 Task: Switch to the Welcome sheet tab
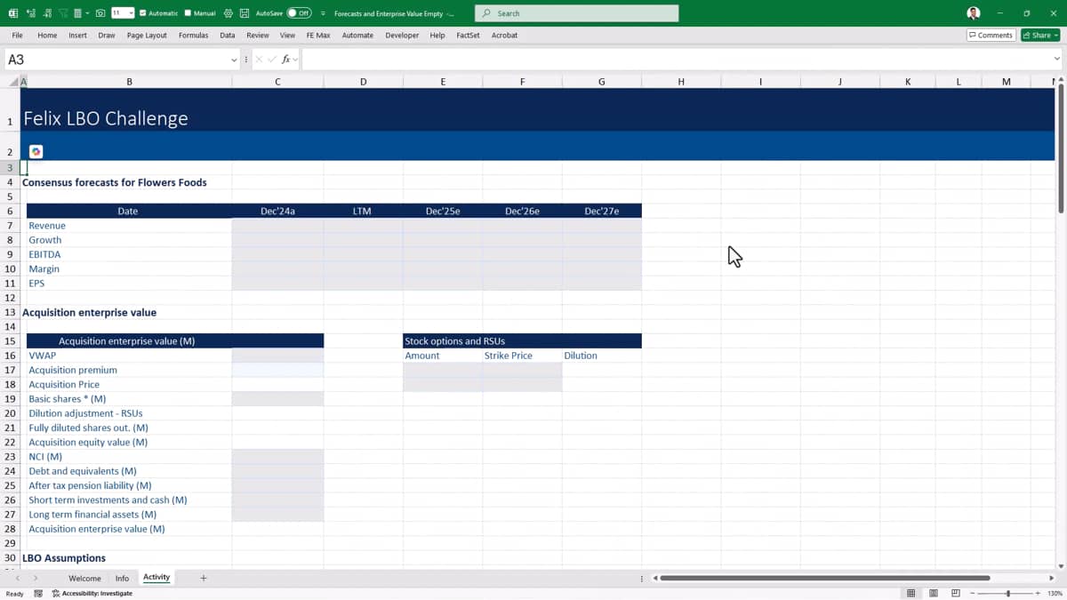(84, 578)
